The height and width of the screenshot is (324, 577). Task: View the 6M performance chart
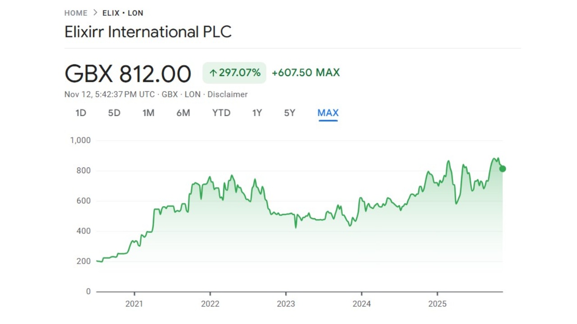coord(183,113)
